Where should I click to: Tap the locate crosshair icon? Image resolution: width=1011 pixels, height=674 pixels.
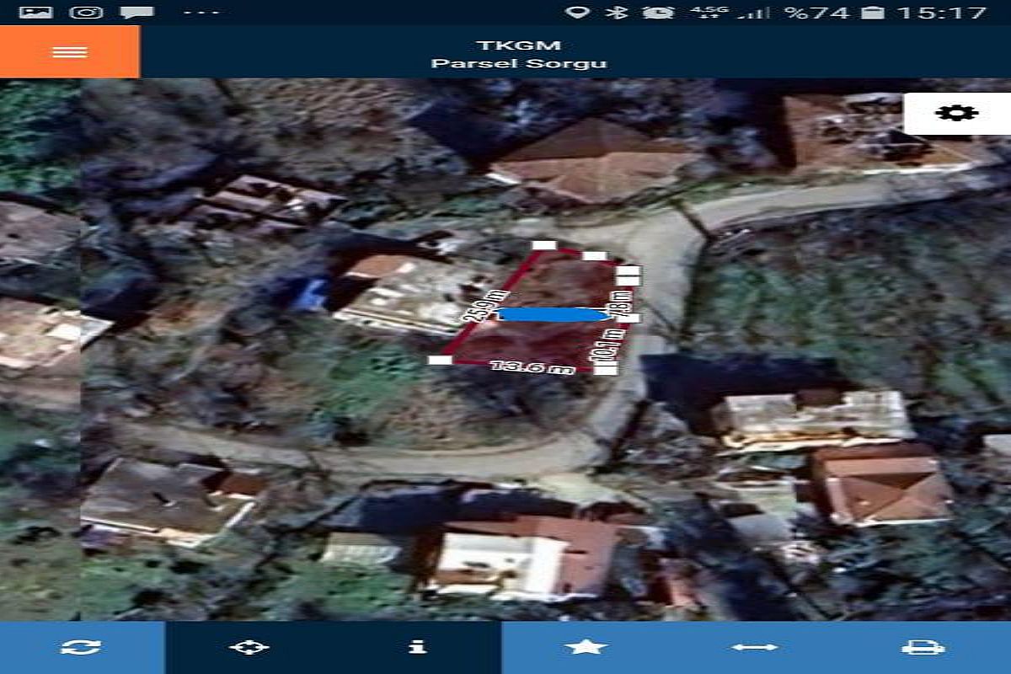click(x=249, y=647)
